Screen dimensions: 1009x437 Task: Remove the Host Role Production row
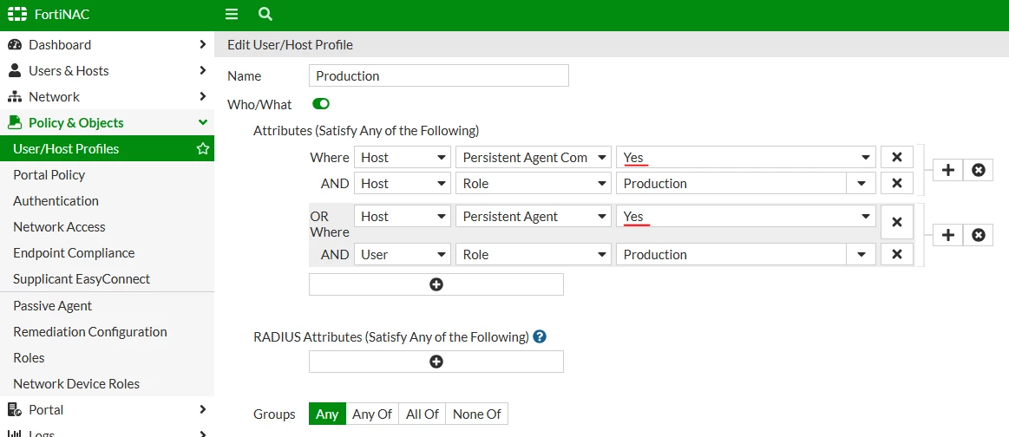point(897,183)
